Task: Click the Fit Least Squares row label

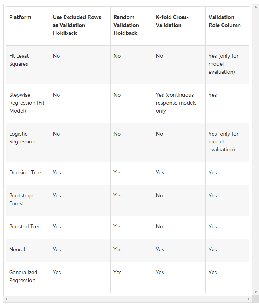Action: tap(19, 60)
